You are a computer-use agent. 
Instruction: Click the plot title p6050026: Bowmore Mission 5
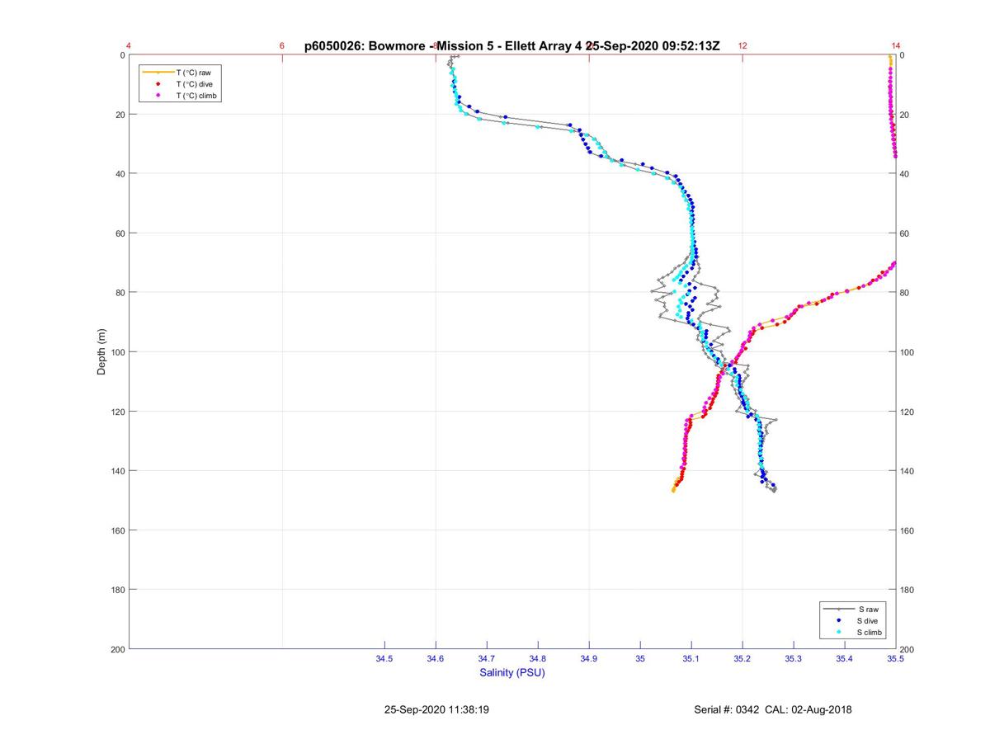click(x=512, y=46)
